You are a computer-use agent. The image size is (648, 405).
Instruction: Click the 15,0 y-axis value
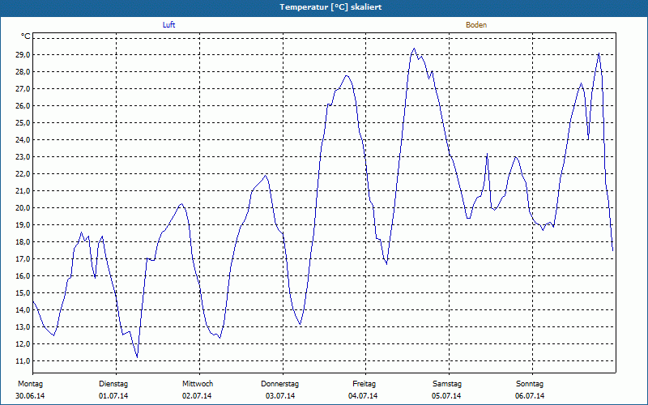(x=23, y=293)
